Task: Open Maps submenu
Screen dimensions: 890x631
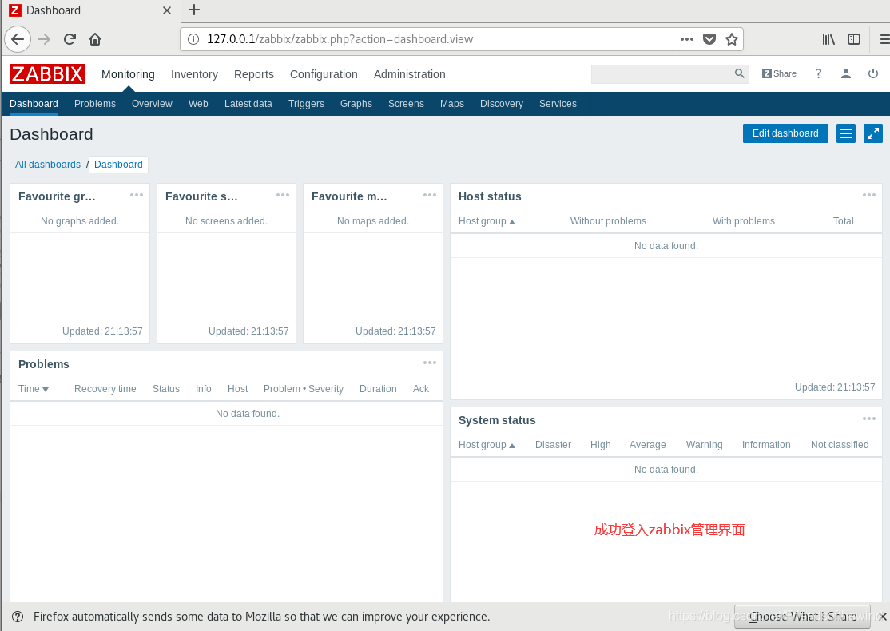Action: [452, 104]
